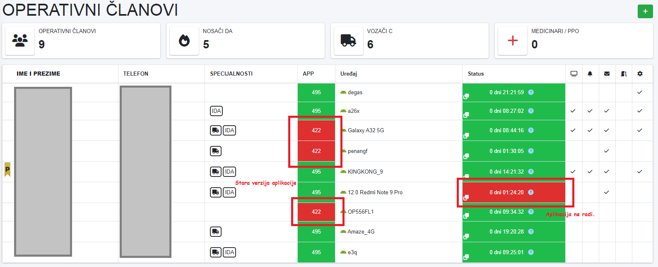Screen dimensions: 658x267
Task: Click the IDA badge in the a26x row
Action: (x=216, y=111)
